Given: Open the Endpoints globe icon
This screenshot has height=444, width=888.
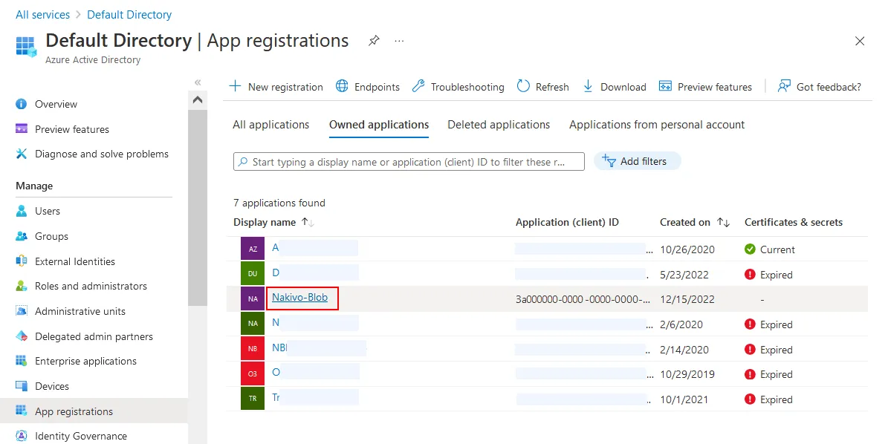Looking at the screenshot, I should [342, 86].
